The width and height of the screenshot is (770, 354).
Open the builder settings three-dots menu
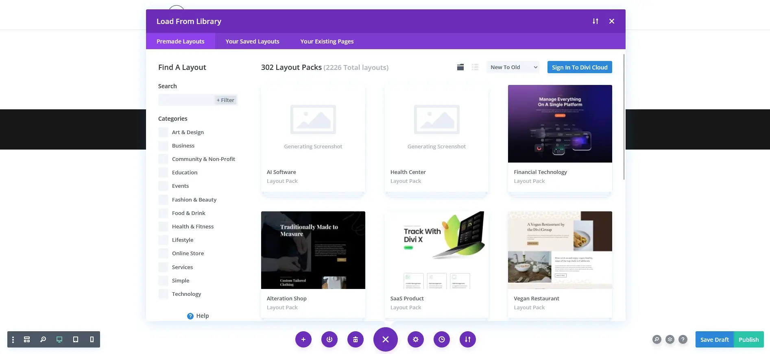coord(13,339)
